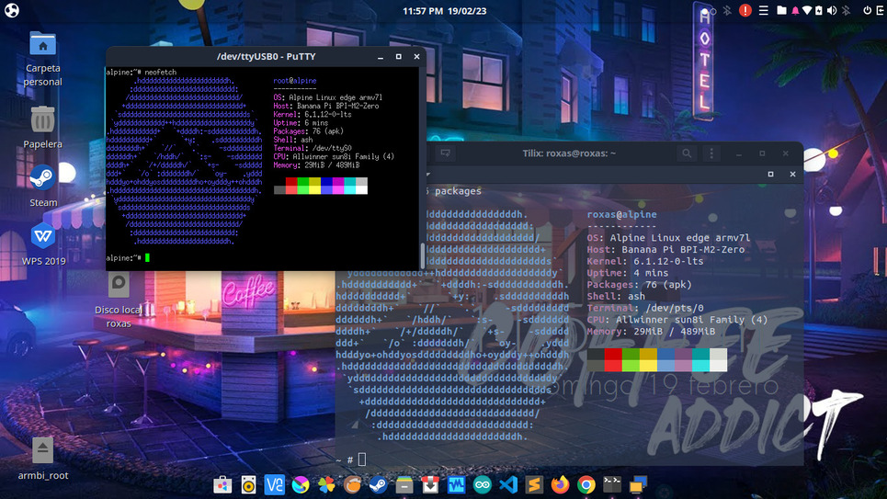Open the paintbrush color ball app in the dock
This screenshot has width=887, height=499.
click(x=301, y=485)
